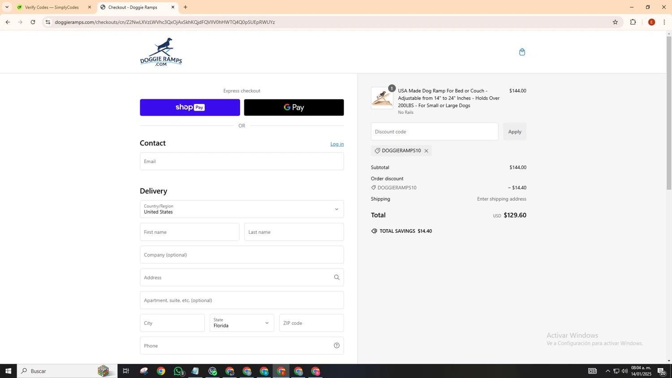The image size is (672, 378).
Task: Focus the Phone input field
Action: coord(242,345)
